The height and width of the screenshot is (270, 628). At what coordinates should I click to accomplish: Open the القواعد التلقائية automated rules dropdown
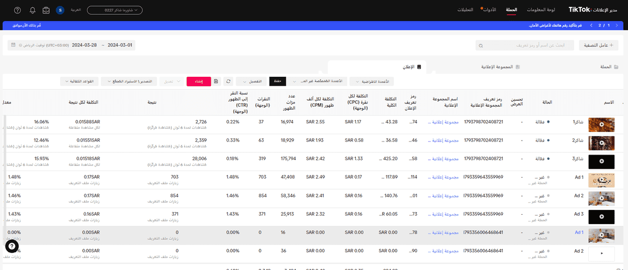(x=79, y=81)
